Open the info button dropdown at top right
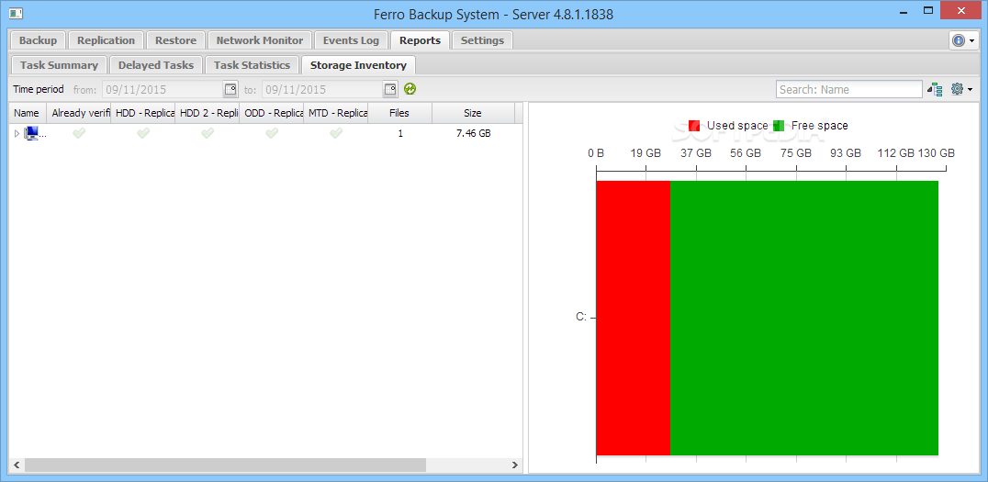988x482 pixels. coord(964,40)
